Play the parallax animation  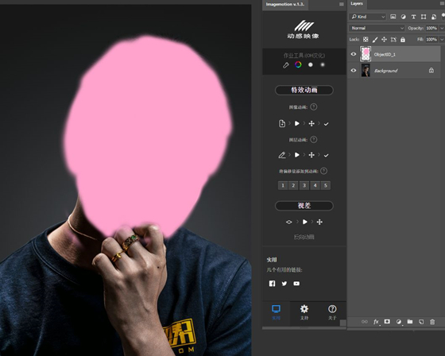[x=305, y=222]
